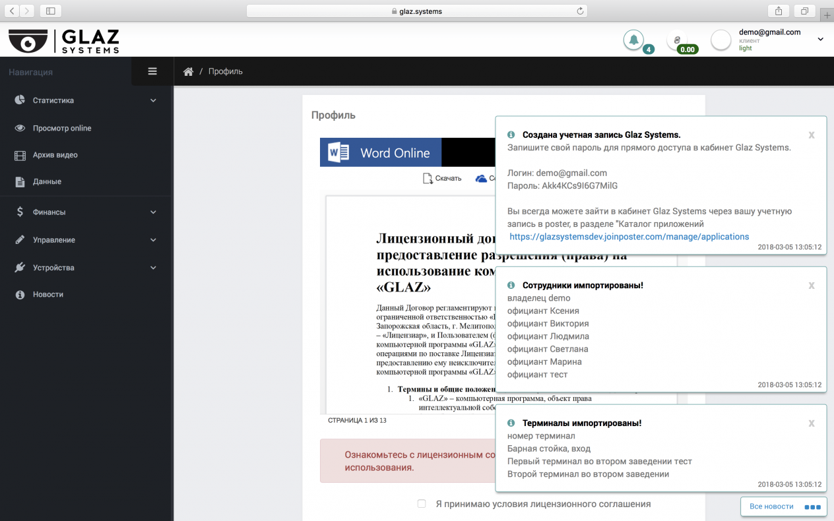The width and height of the screenshot is (834, 521).
Task: Open the demo@gmail.com account dropdown
Action: coord(820,40)
